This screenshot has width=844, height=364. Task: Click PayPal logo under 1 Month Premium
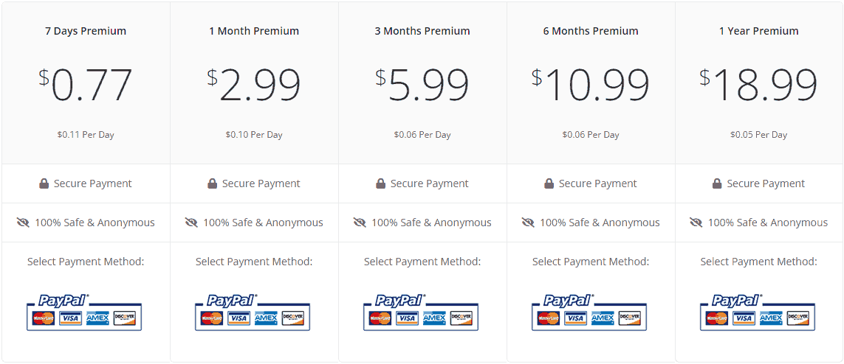coord(233,300)
